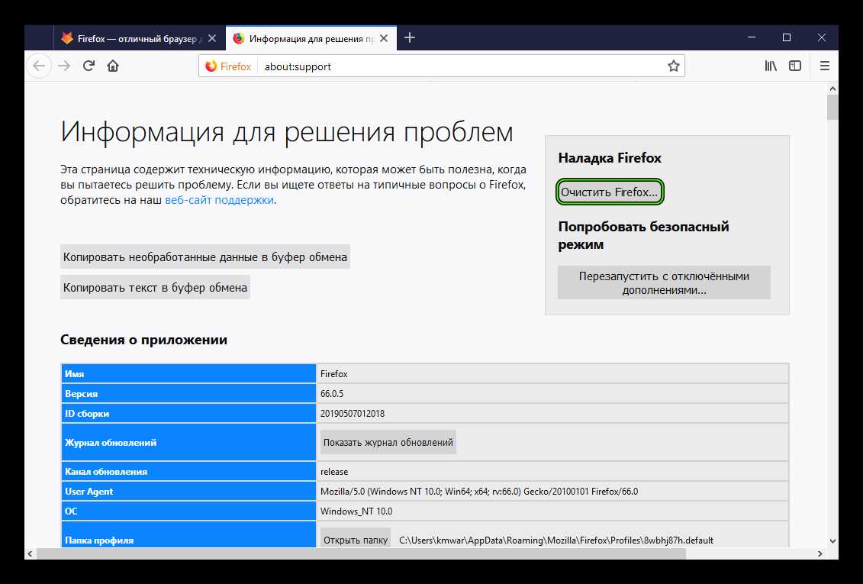The width and height of the screenshot is (863, 584).
Task: Click the 'User Agent' row header
Action: pyautogui.click(x=188, y=492)
